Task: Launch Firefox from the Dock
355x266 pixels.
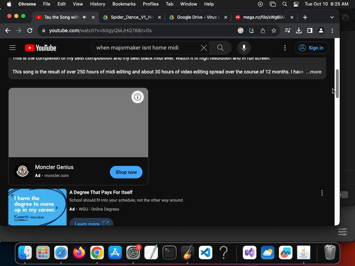Action: [x=79, y=252]
